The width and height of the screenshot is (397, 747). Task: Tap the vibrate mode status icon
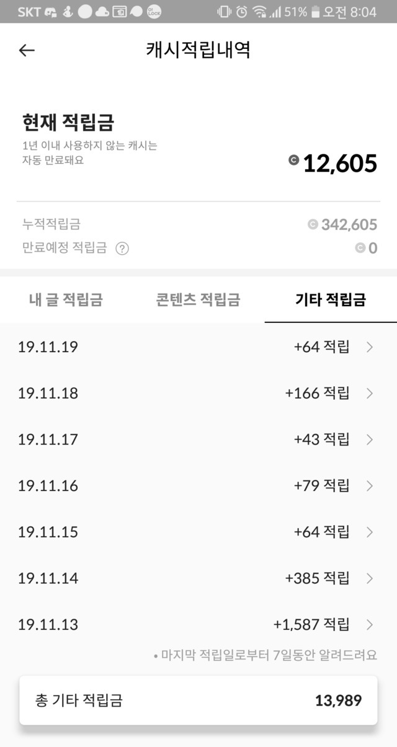click(223, 12)
